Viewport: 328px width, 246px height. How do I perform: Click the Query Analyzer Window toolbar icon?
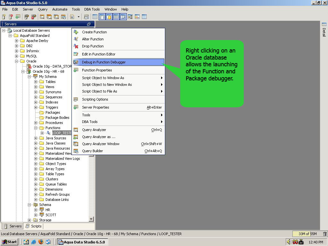(x=56, y=17)
